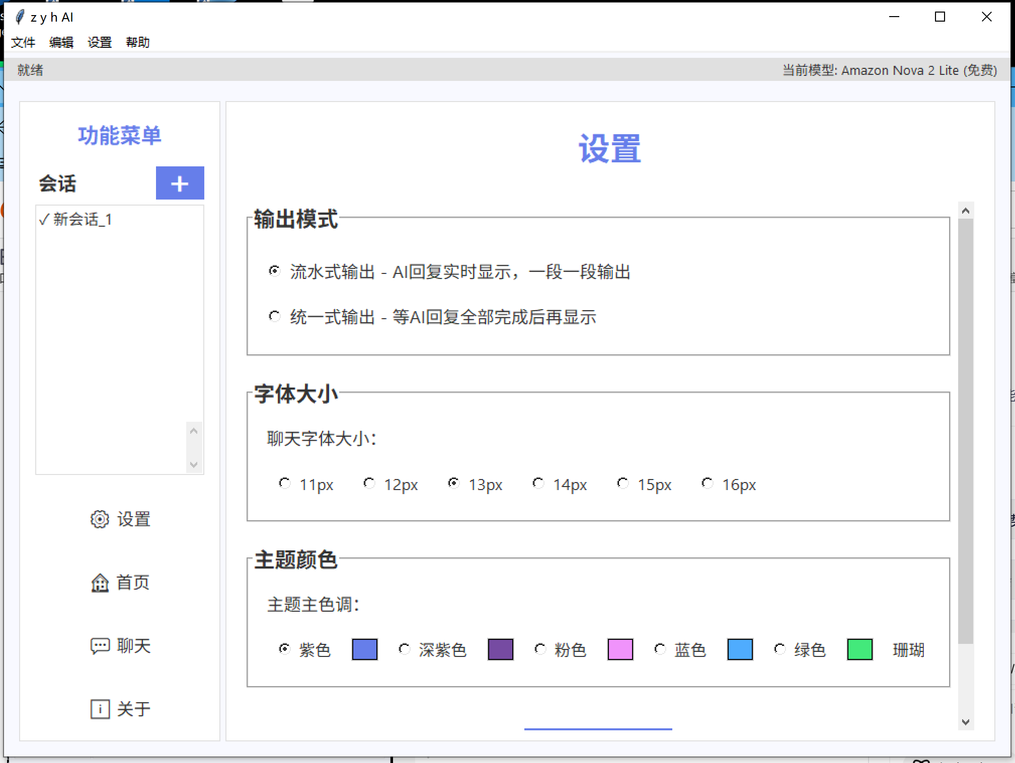Open the About page info icon
The image size is (1015, 763).
tap(100, 709)
